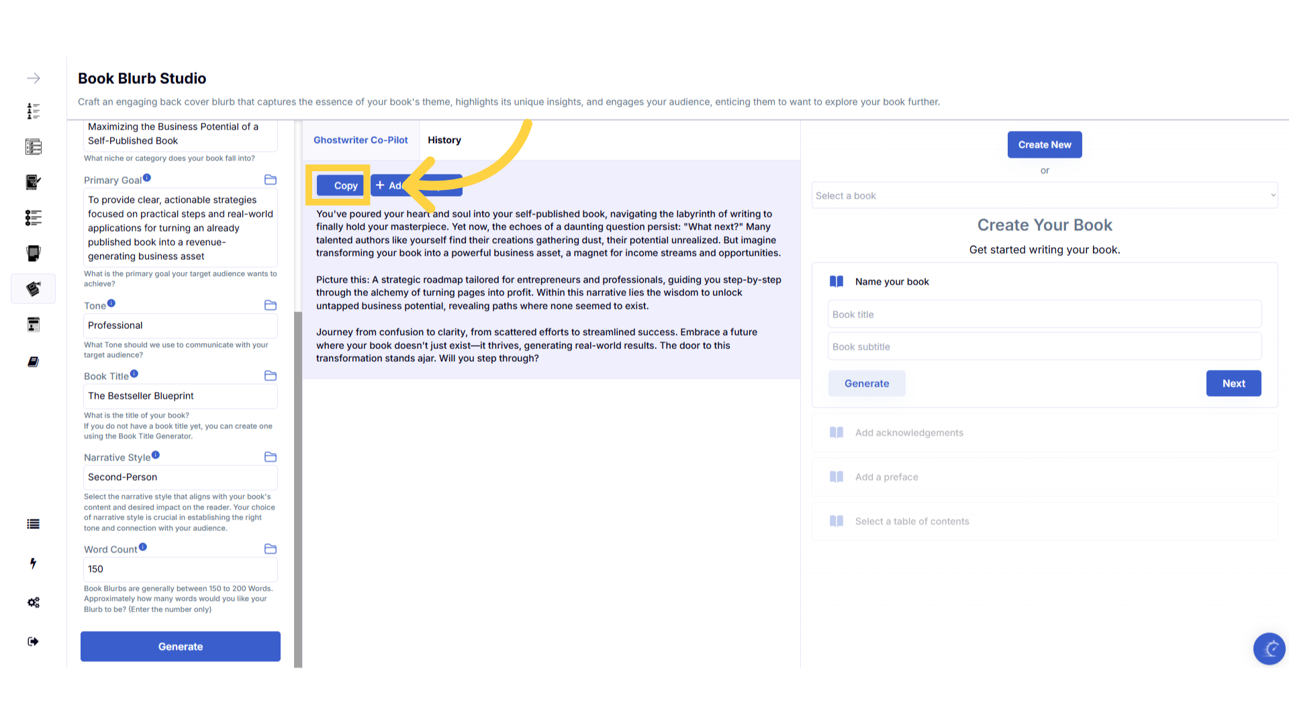
Task: Select the Ghostwriter Co-Pilot tab
Action: (x=361, y=140)
